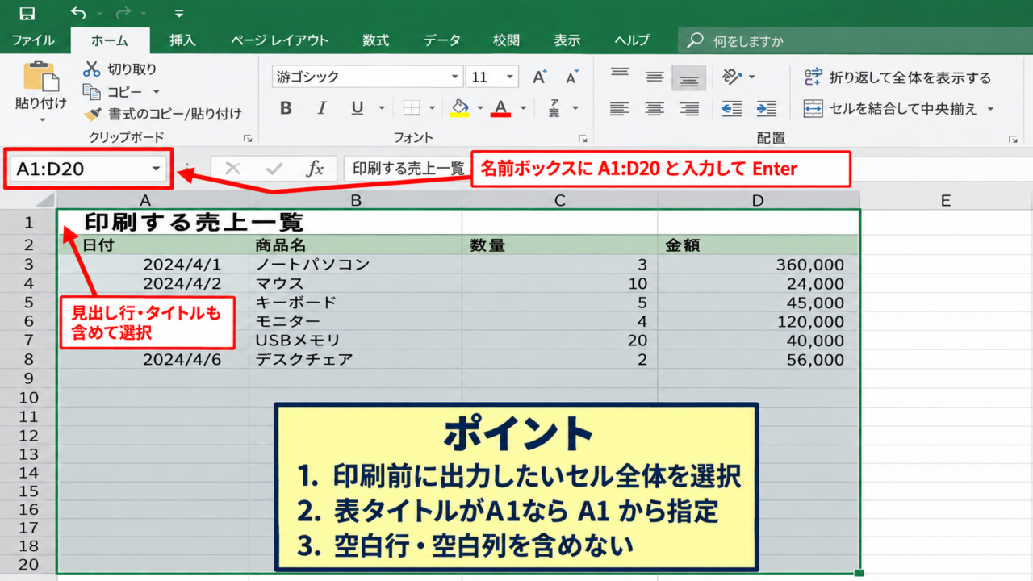Show phonetic guide with the furigana icon
1033x581 pixels.
[554, 108]
